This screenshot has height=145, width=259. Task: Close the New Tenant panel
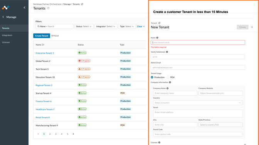pos(252,27)
